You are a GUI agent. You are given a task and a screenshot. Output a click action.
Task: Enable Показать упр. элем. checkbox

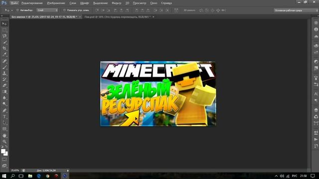pos(64,10)
